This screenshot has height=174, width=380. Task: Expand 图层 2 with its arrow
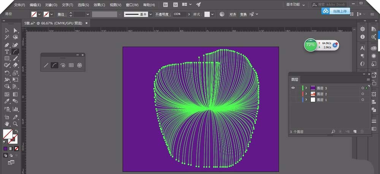point(306,94)
